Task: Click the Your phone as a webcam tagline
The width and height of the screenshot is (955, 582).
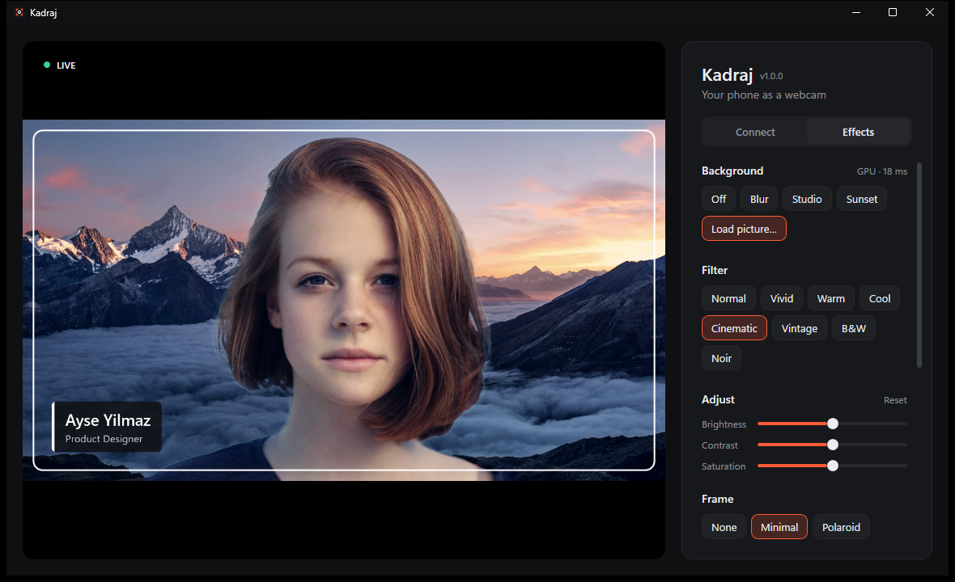Action: tap(763, 95)
